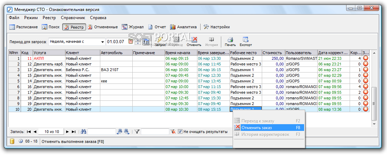The height and width of the screenshot is (156, 387).
Task: Open Аналитика charts
Action: (184, 27)
